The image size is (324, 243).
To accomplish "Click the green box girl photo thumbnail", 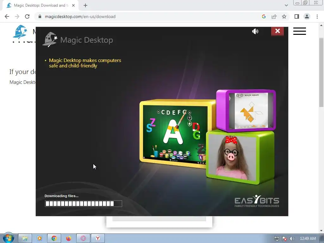I will 240,157.
